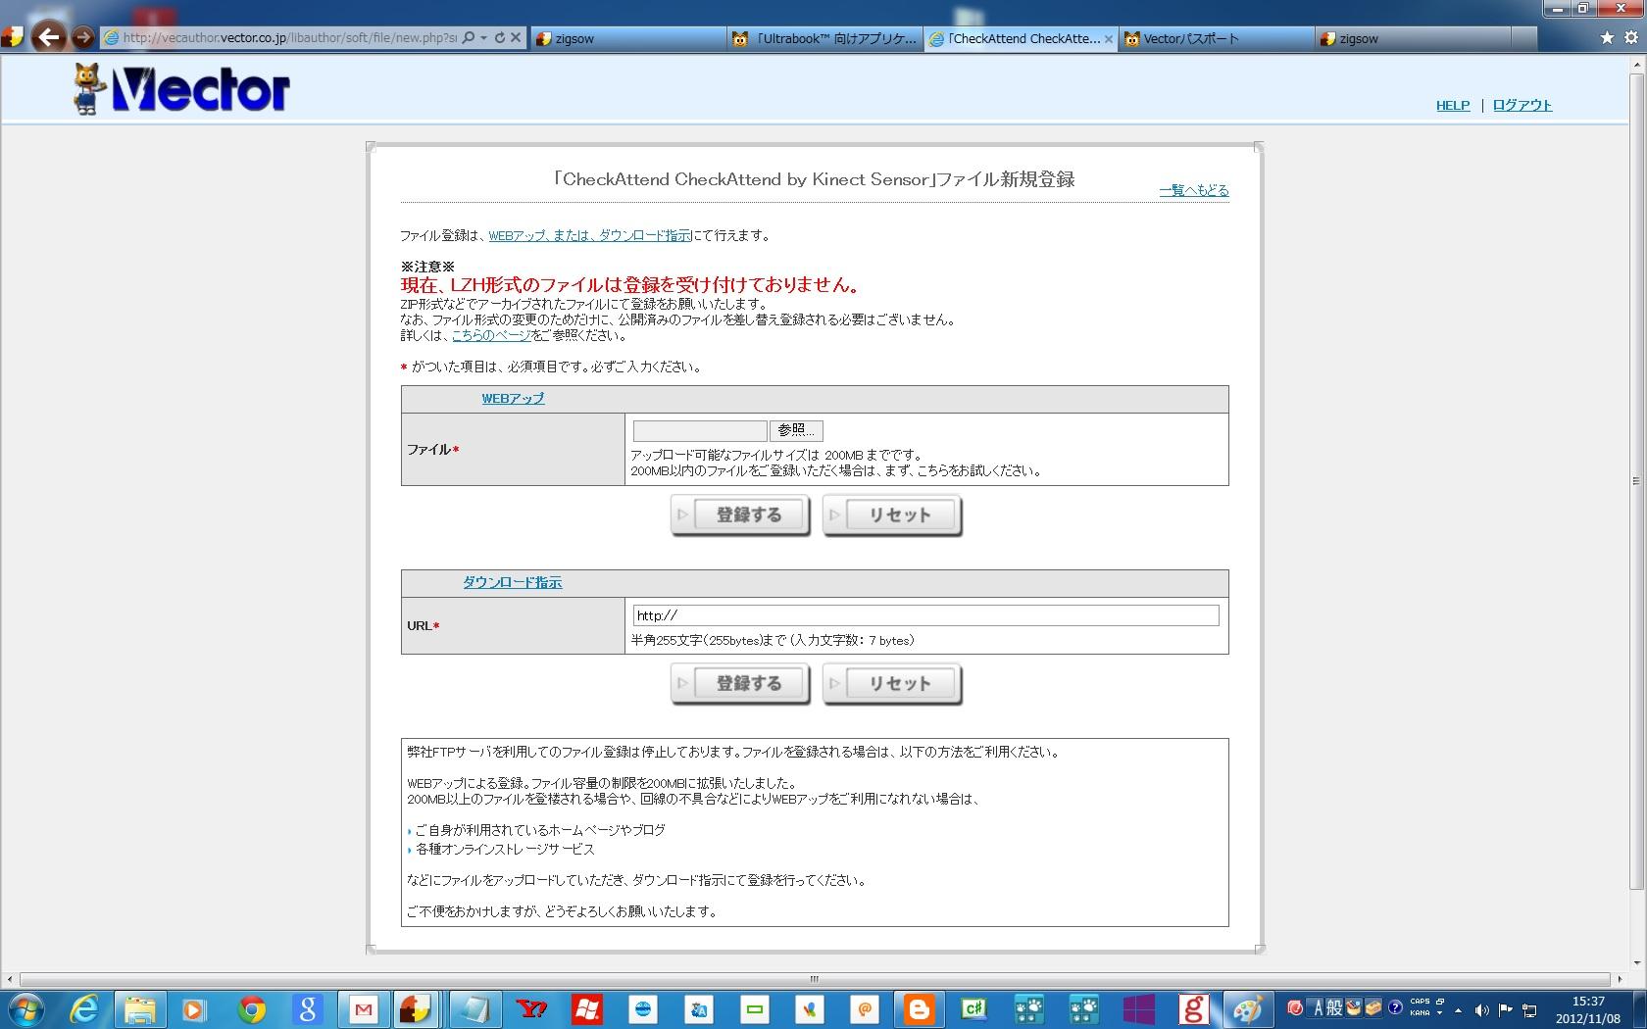This screenshot has width=1647, height=1029.
Task: Focus the URL input field containing http://
Action: (x=925, y=615)
